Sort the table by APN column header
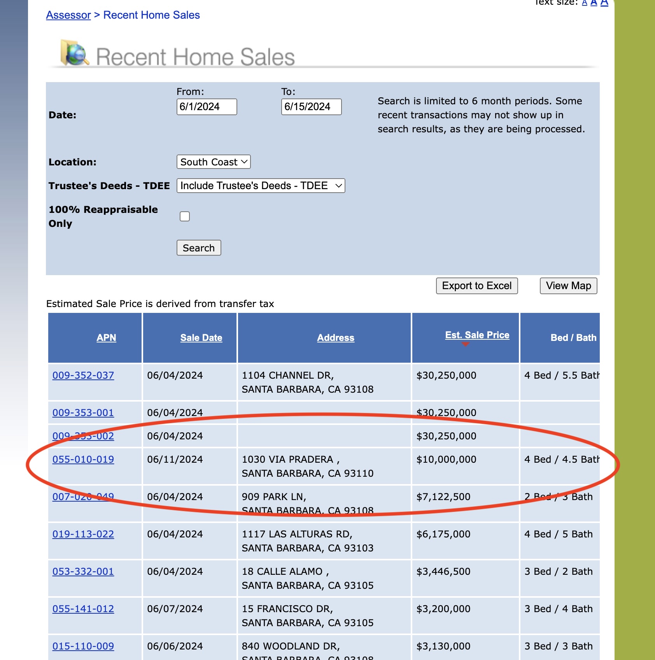The height and width of the screenshot is (660, 655). (x=106, y=338)
